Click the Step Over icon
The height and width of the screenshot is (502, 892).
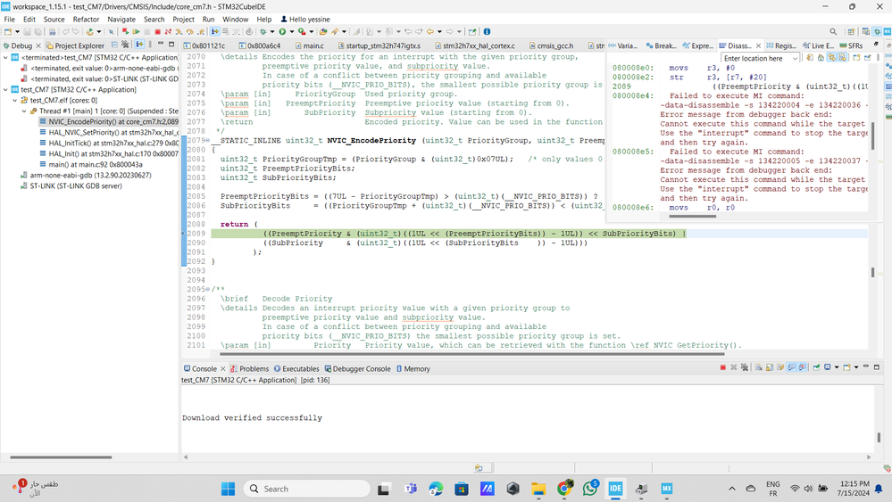coord(190,32)
